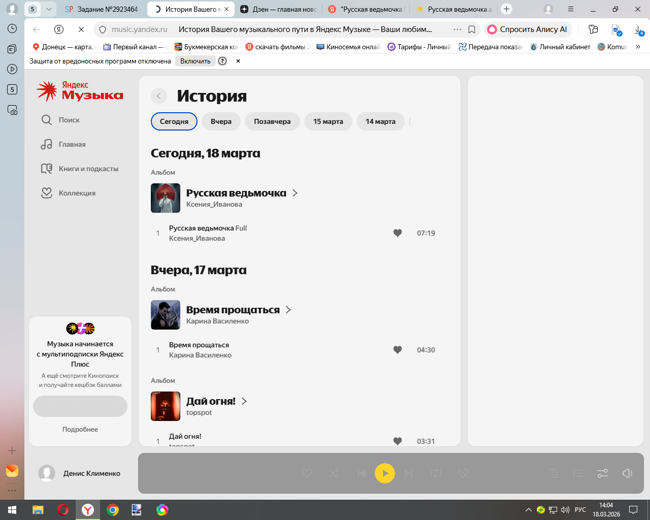The image size is (650, 520).
Task: Click the Яндекс Музыка logo
Action: click(80, 91)
